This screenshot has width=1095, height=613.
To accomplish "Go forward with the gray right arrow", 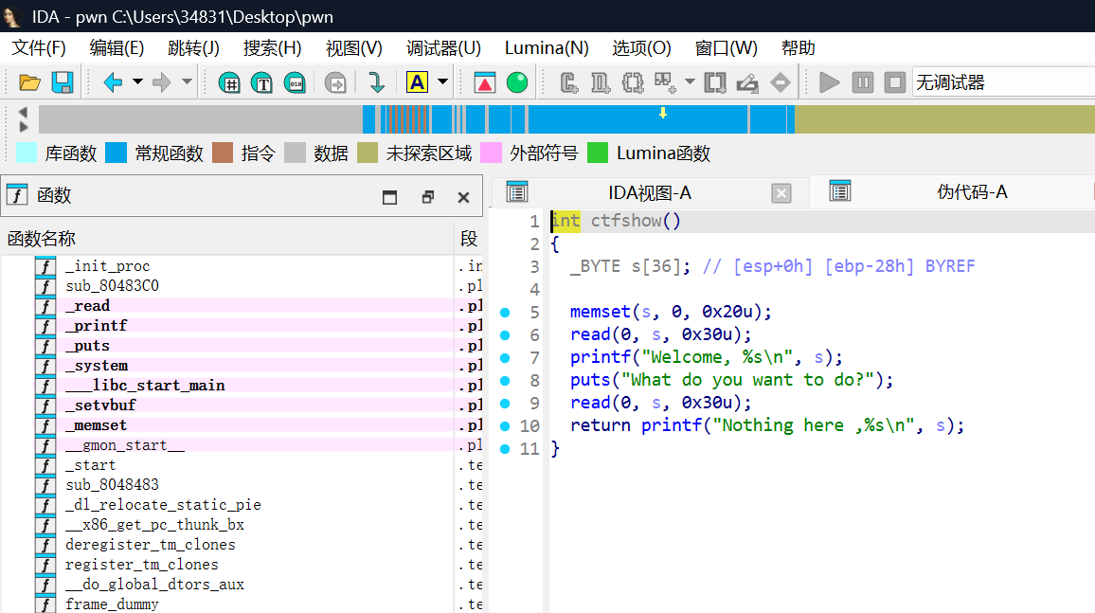I will (161, 82).
